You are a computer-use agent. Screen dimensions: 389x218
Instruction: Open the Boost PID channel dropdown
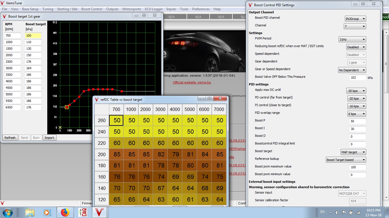pos(355,19)
